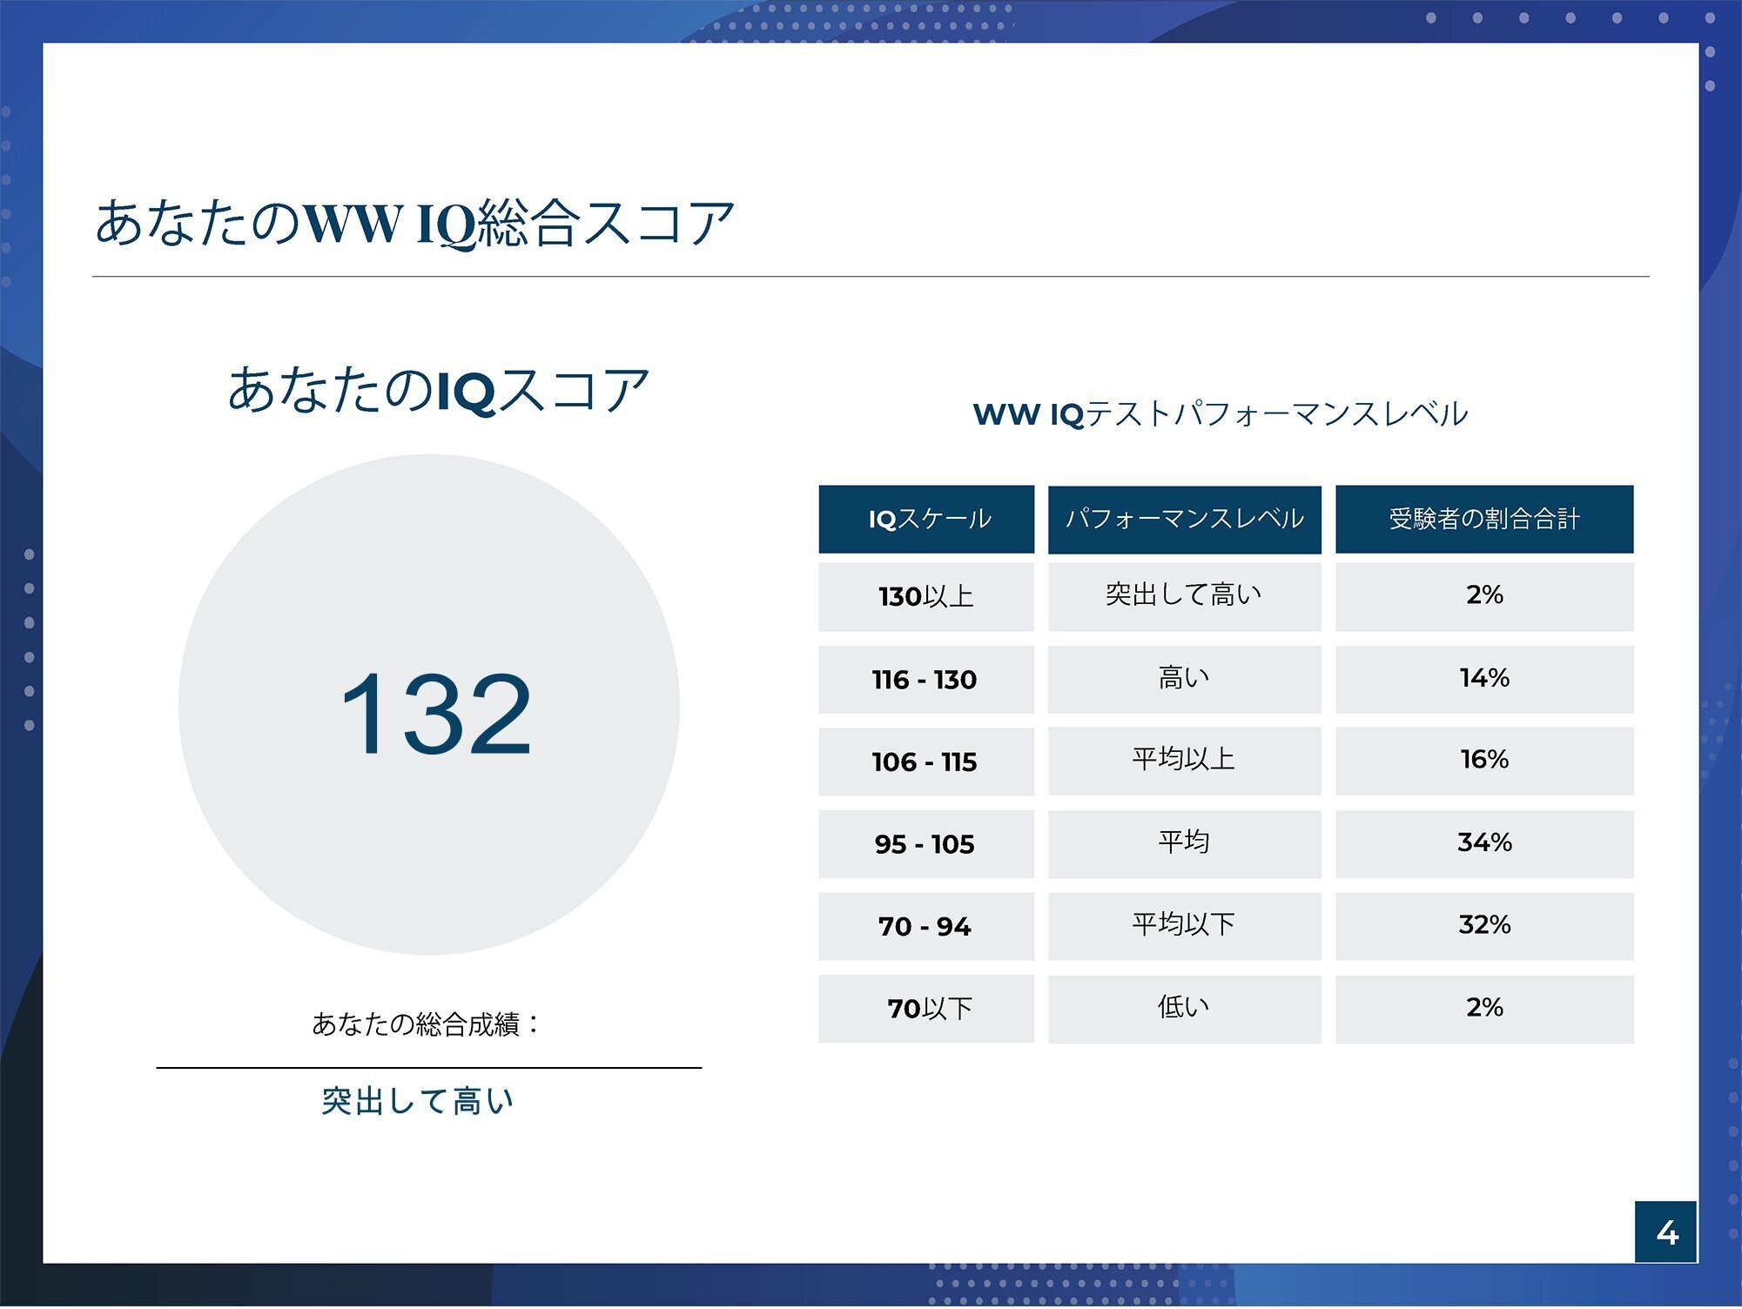
Task: Click the page number 4 badge
Action: tap(1666, 1232)
